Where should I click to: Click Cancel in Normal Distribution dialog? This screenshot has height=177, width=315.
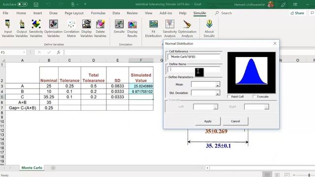pos(235,121)
